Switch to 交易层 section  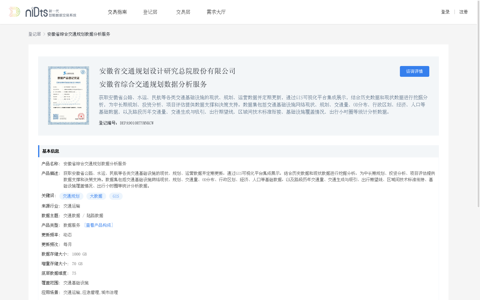(x=183, y=12)
